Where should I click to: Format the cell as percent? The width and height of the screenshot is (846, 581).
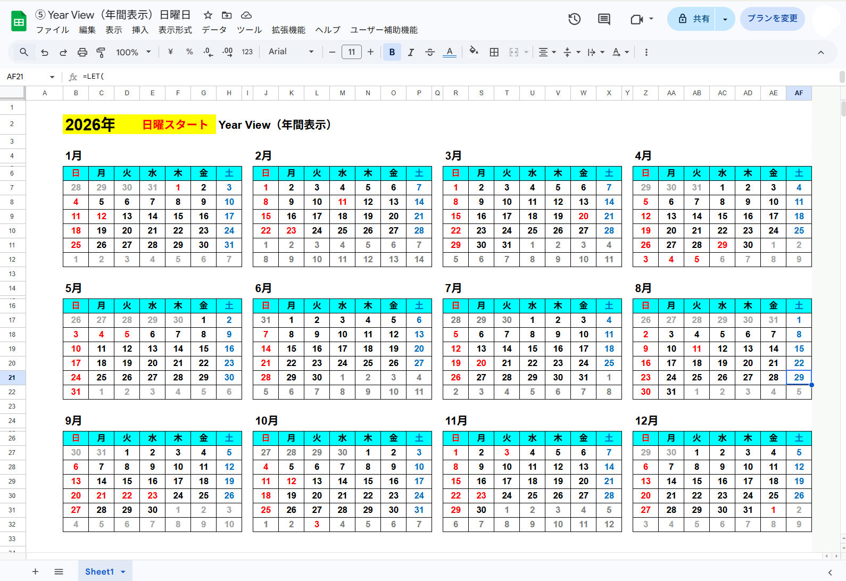click(x=189, y=52)
